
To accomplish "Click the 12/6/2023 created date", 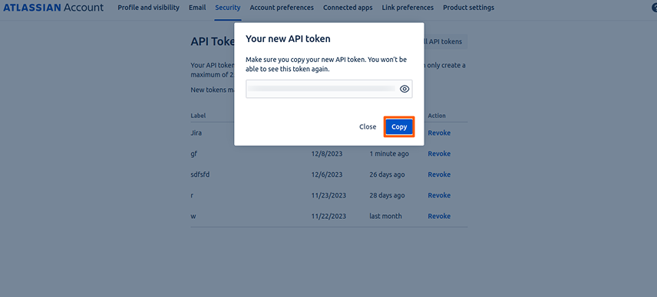I will (327, 175).
